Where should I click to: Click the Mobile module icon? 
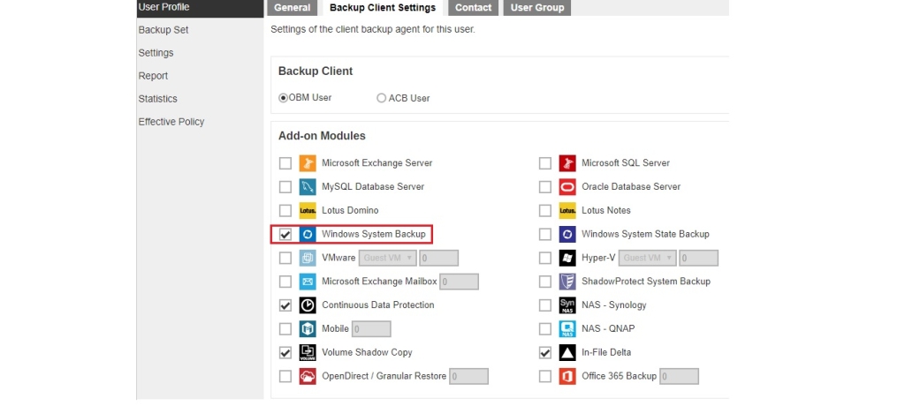tap(308, 328)
